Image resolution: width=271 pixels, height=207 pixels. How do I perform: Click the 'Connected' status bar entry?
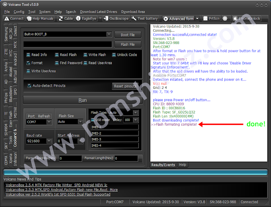click(x=249, y=202)
